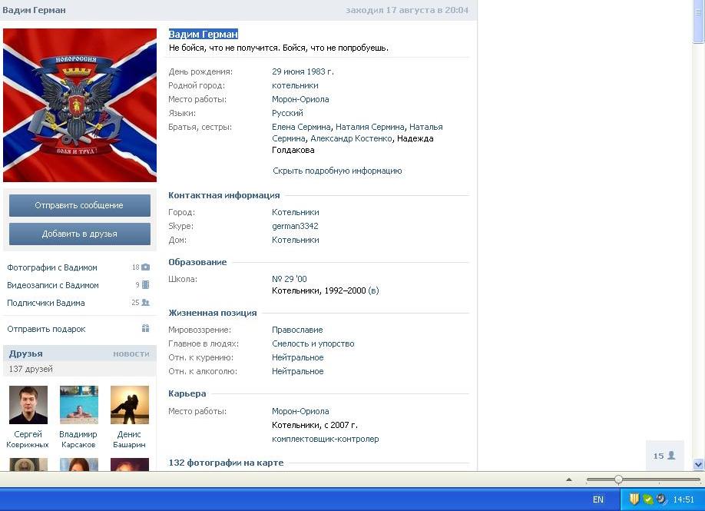Click the gray round tray icon

click(661, 499)
